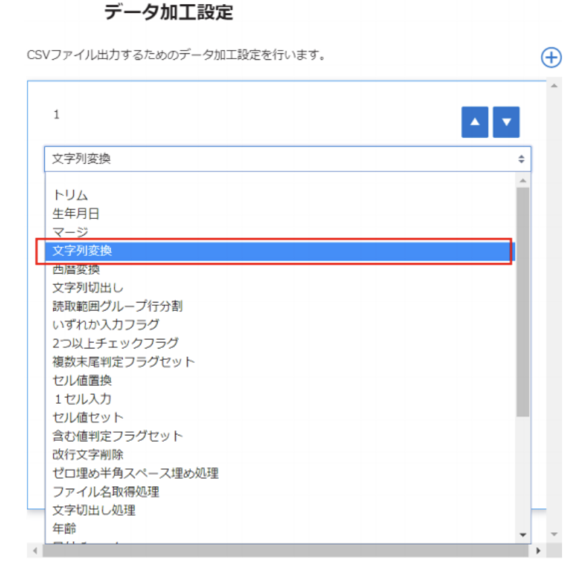Viewport: 572px width, 563px height.
Task: Move item 1 up with arrow button
Action: tap(475, 122)
